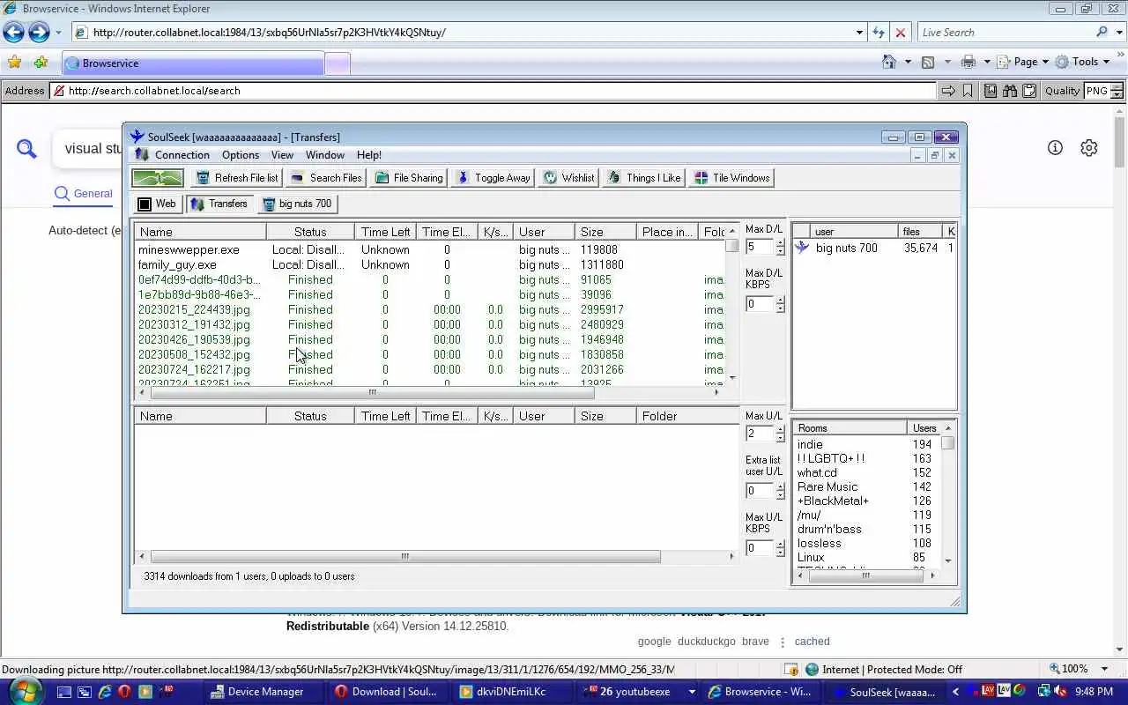1128x705 pixels.
Task: Select the Transfers tab
Action: 219,204
